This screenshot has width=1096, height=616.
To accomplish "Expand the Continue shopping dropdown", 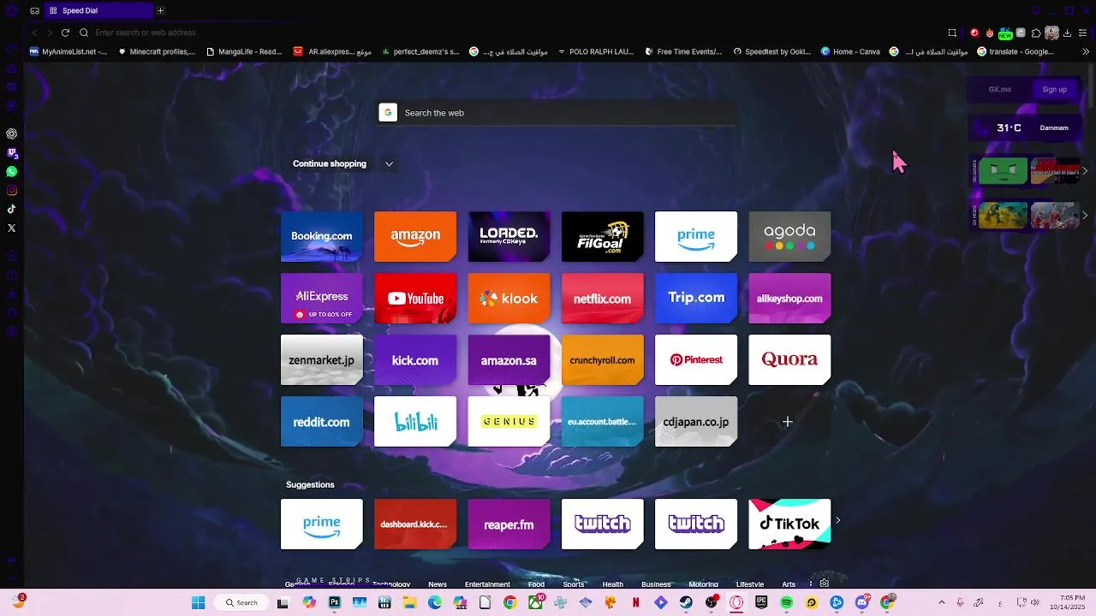I will pos(389,163).
